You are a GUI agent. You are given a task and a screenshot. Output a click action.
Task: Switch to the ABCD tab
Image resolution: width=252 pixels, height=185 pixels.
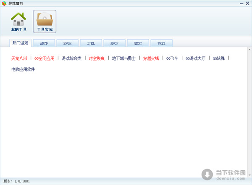[44, 43]
